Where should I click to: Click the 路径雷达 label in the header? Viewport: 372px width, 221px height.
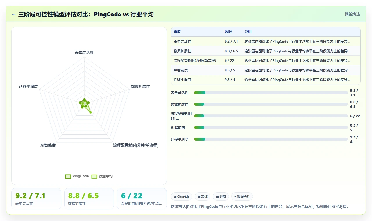(353, 14)
